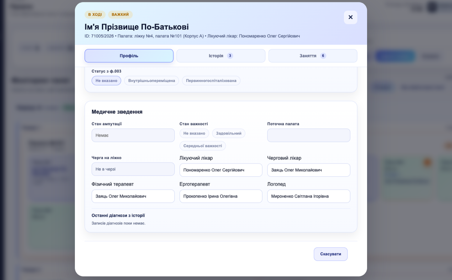Image resolution: width=452 pixels, height=280 pixels.
Task: Click the Черговий лікар field
Action: point(309,170)
